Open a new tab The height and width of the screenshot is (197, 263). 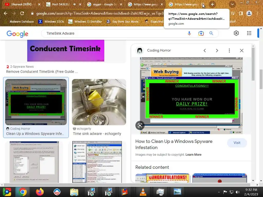tap(212, 5)
